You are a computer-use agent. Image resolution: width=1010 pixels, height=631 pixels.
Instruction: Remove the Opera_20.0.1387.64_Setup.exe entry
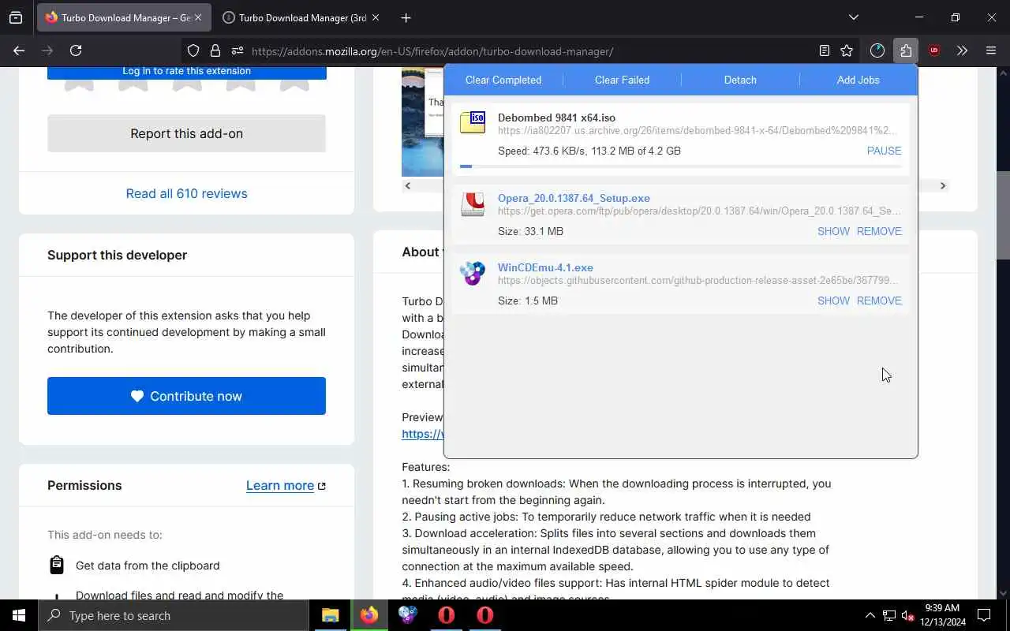click(879, 231)
